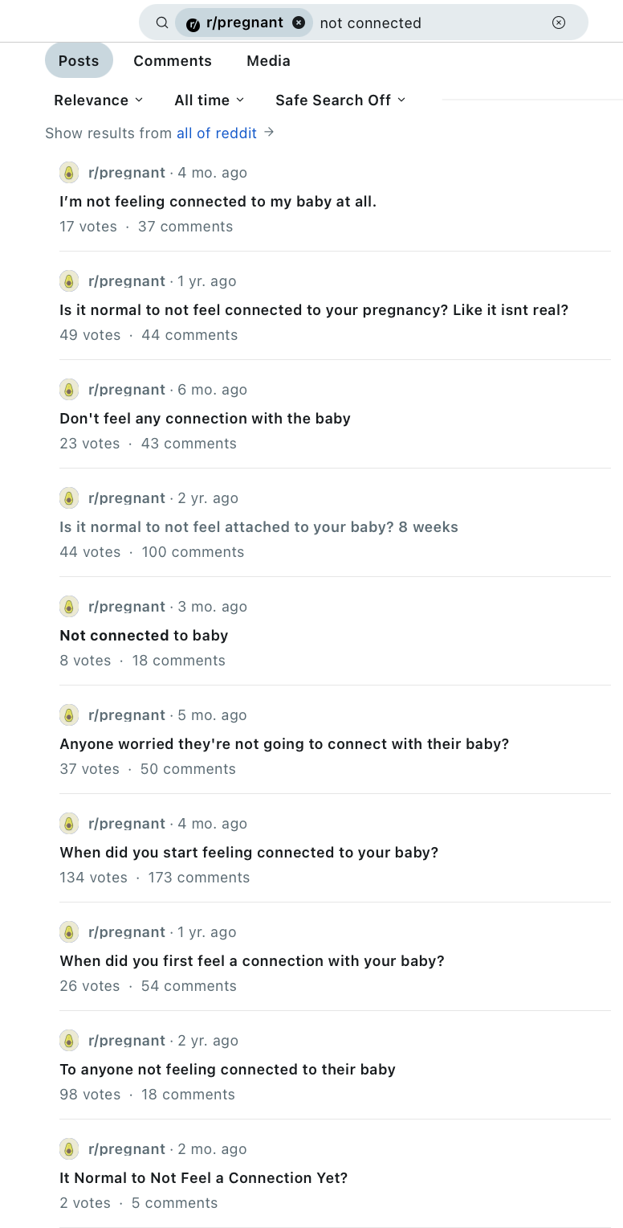Image resolution: width=623 pixels, height=1228 pixels.
Task: Expand the All time filter dropdown
Action: [210, 100]
